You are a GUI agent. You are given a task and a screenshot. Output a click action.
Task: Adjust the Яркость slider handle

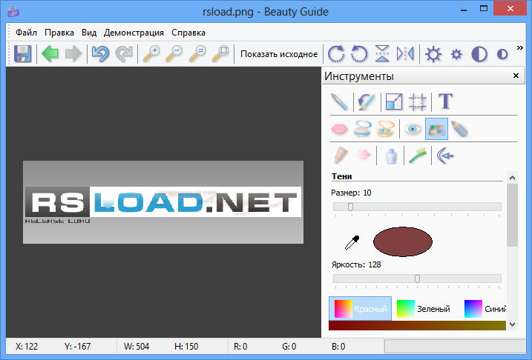pyautogui.click(x=417, y=279)
